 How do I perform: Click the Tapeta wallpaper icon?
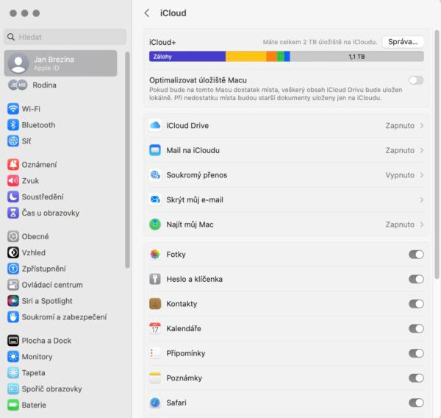pos(13,372)
